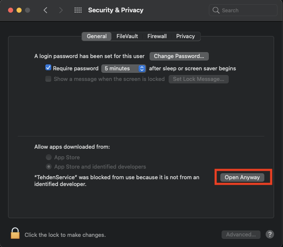Screen dimensions: 283x247
Task: Open the Privacy tab
Action: [186, 36]
